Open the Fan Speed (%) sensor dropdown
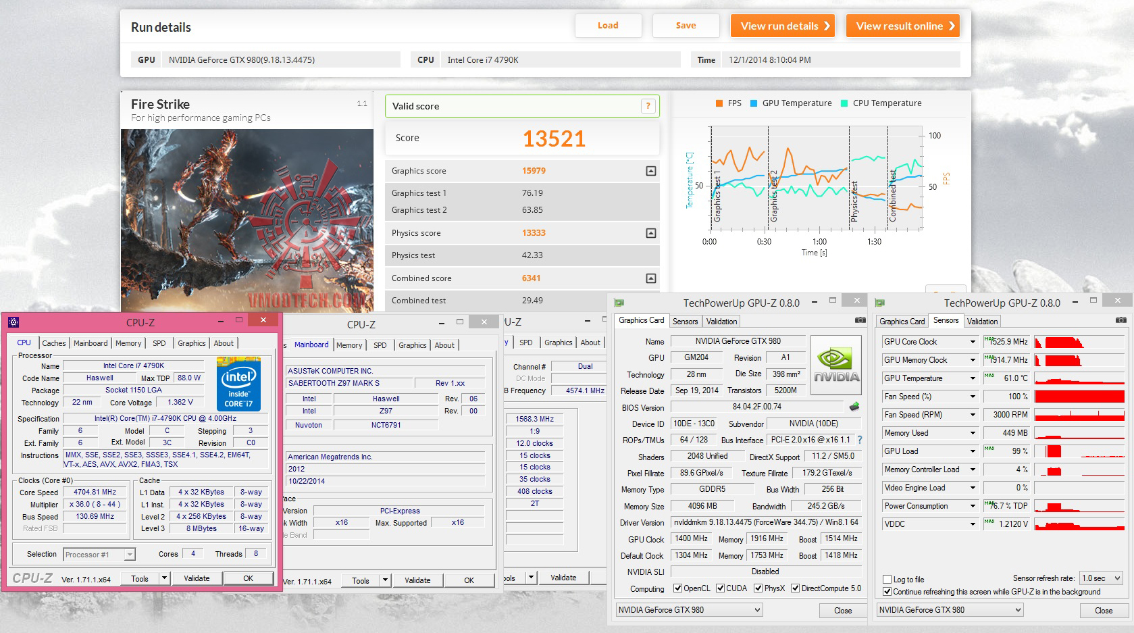The height and width of the screenshot is (633, 1134). (973, 397)
